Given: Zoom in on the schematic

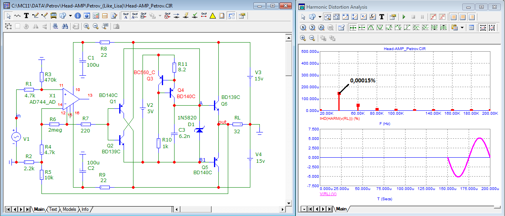Looking at the screenshot, I should (x=86, y=26).
